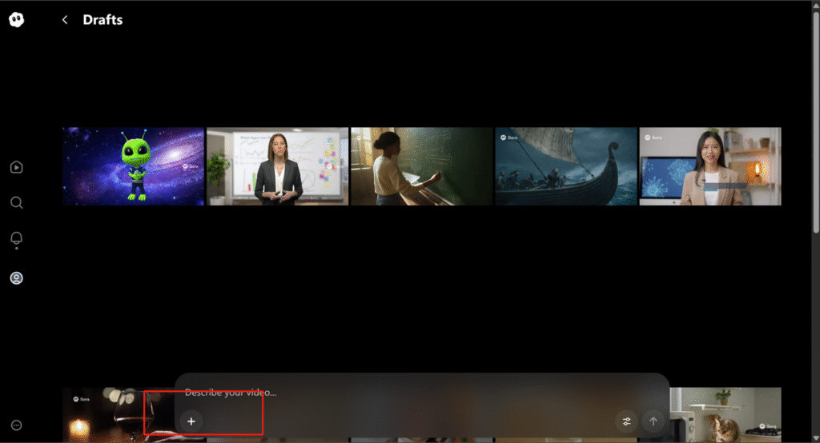Open the profile icon in the sidebar
This screenshot has height=443, width=820.
point(16,278)
